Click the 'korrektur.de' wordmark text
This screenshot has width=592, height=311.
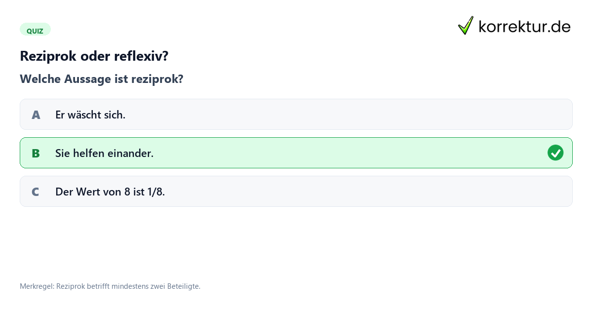click(x=525, y=27)
